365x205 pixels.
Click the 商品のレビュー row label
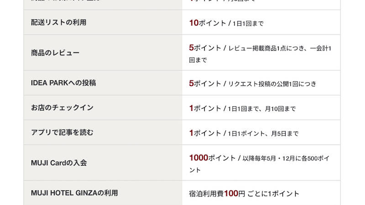click(x=55, y=53)
